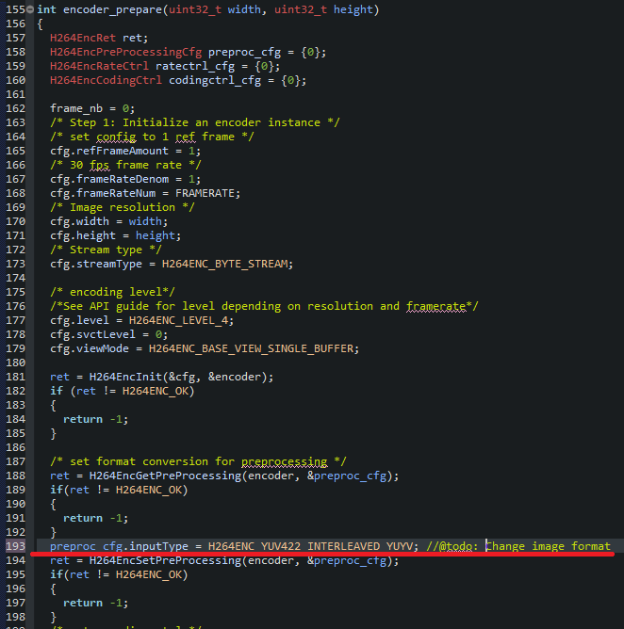Click H264ENC_BASE_VIEW_SINGLE_BUFFER constant

251,348
